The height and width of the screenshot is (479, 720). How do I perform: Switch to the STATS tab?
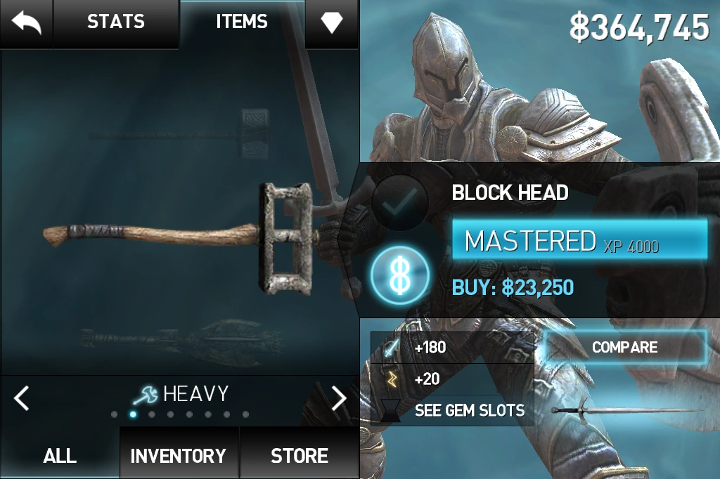pos(116,22)
